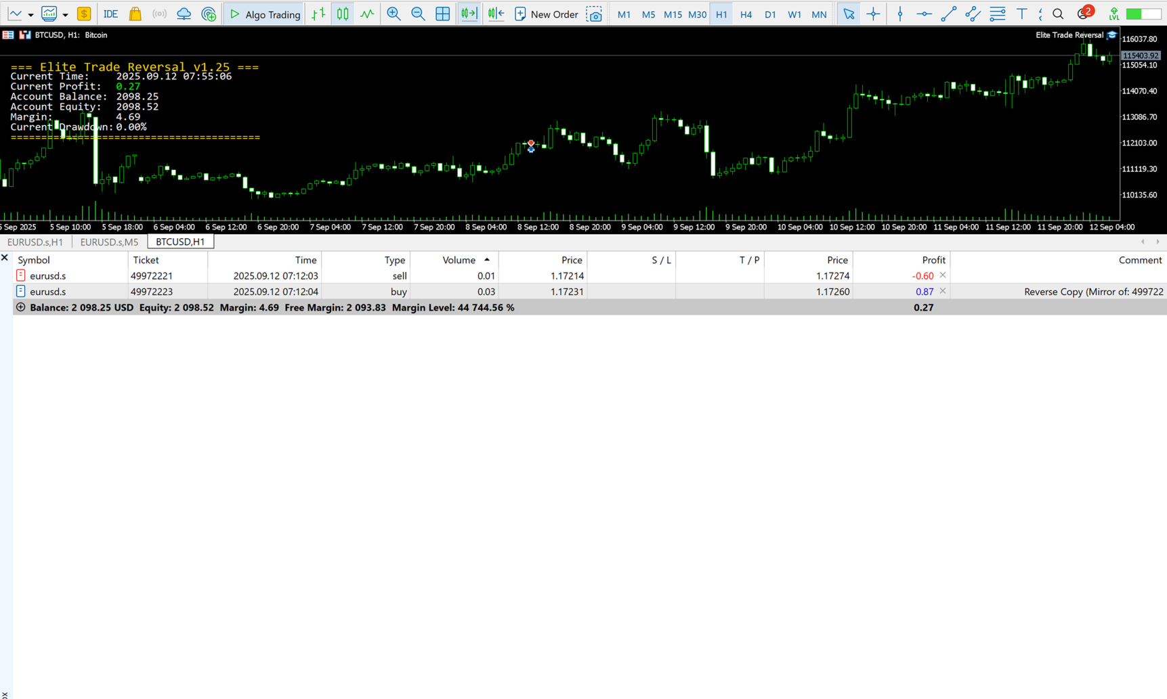
Task: Sort trades by Ticket column
Action: (x=168, y=260)
